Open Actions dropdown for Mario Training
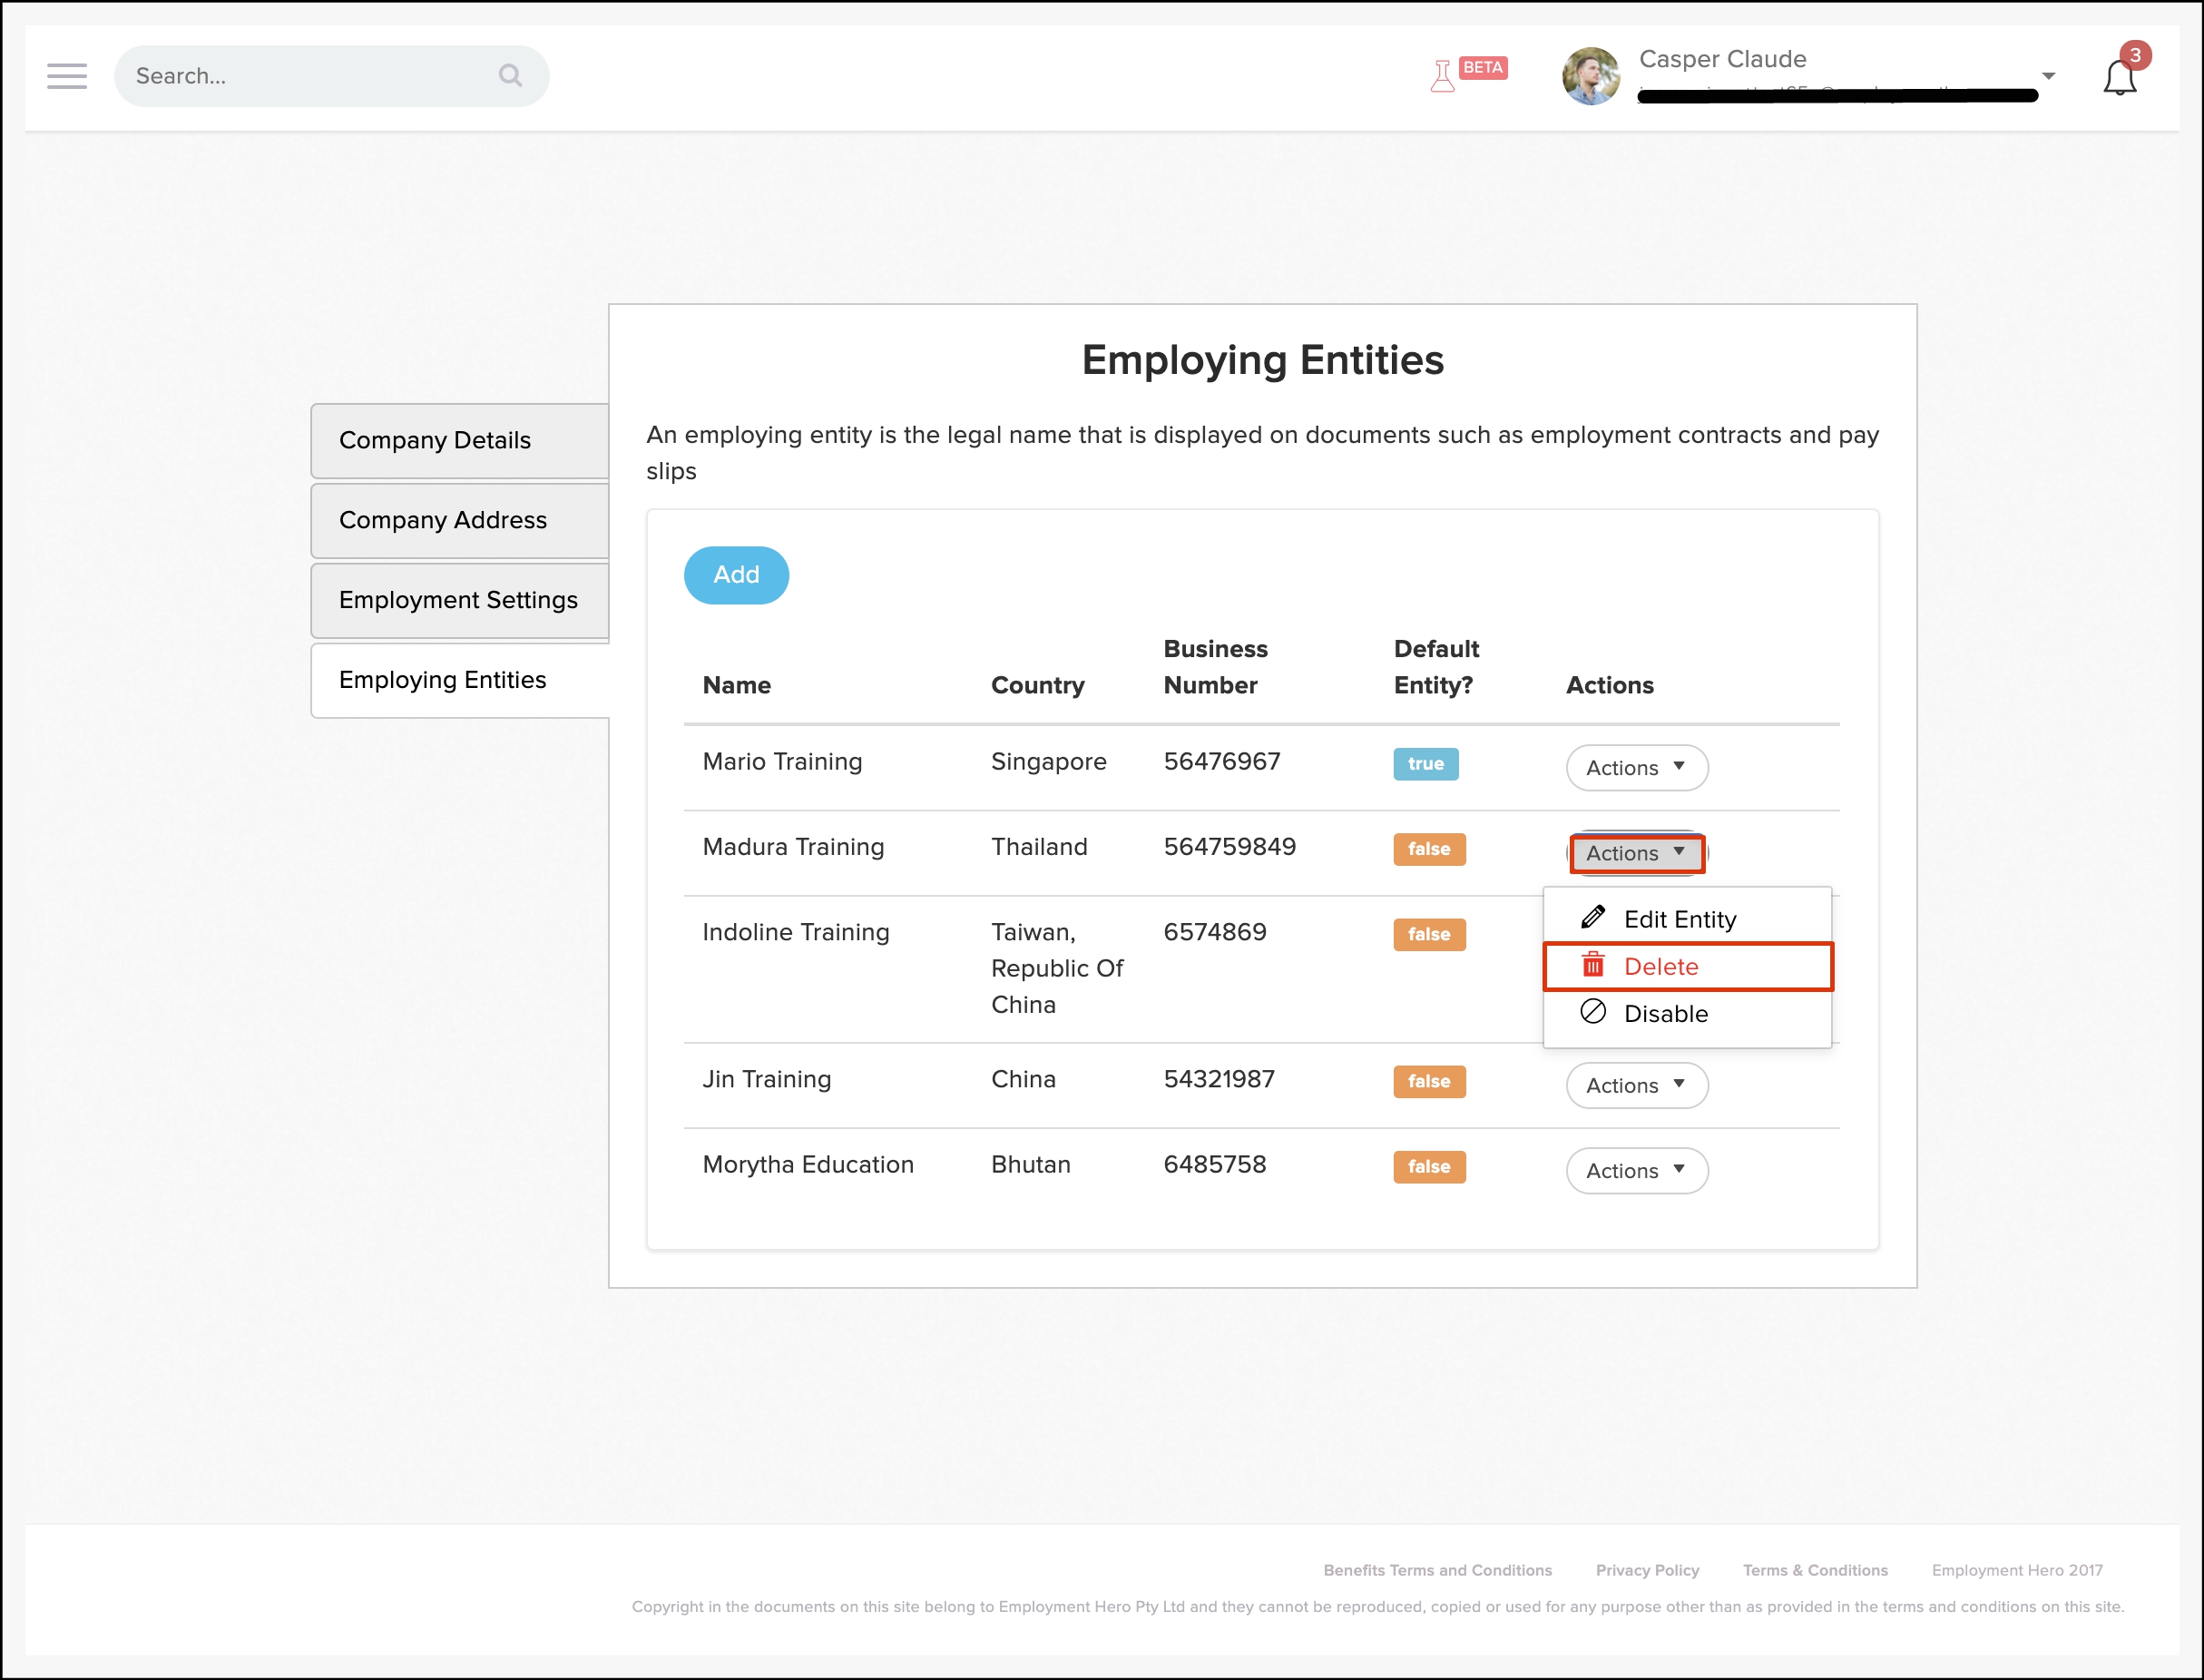Screen dimensions: 2204x1680 1636,768
